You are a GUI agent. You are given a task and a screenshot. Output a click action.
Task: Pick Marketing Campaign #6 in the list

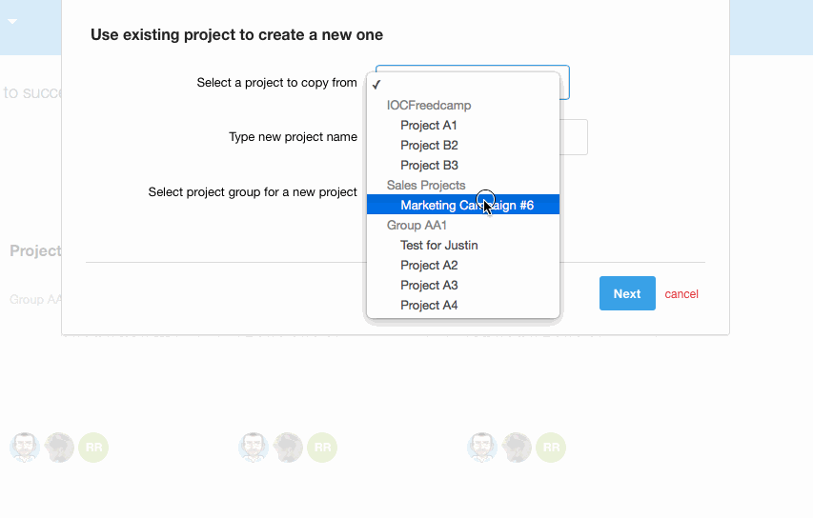(462, 205)
